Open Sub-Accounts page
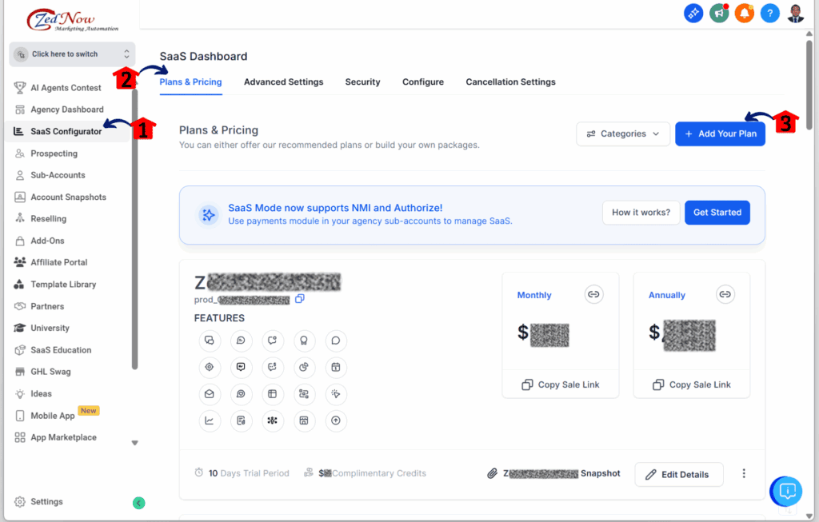The height and width of the screenshot is (522, 819). pyautogui.click(x=58, y=175)
